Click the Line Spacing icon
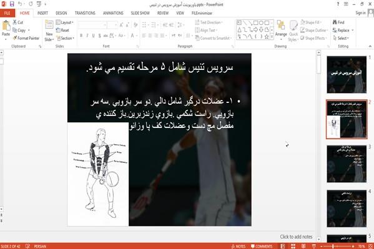 tap(180, 25)
